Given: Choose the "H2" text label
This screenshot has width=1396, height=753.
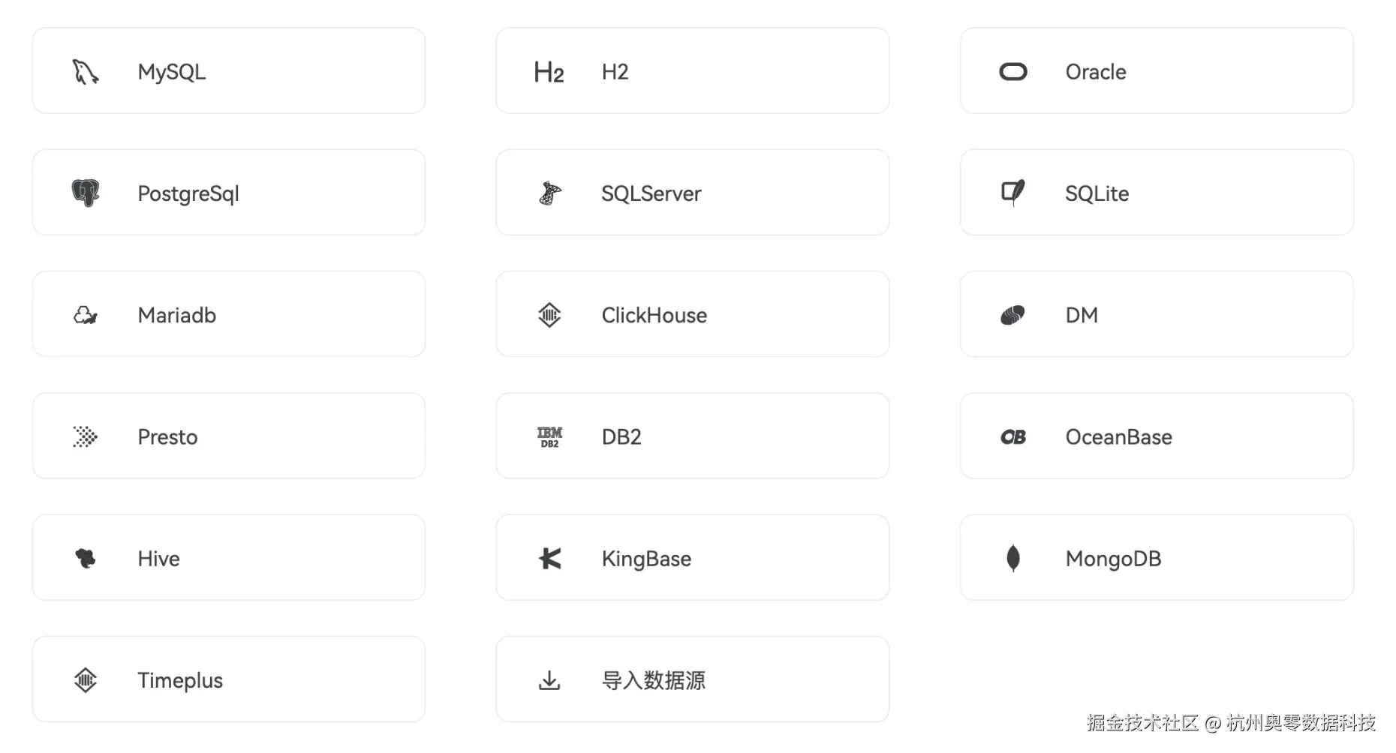Looking at the screenshot, I should tap(615, 72).
